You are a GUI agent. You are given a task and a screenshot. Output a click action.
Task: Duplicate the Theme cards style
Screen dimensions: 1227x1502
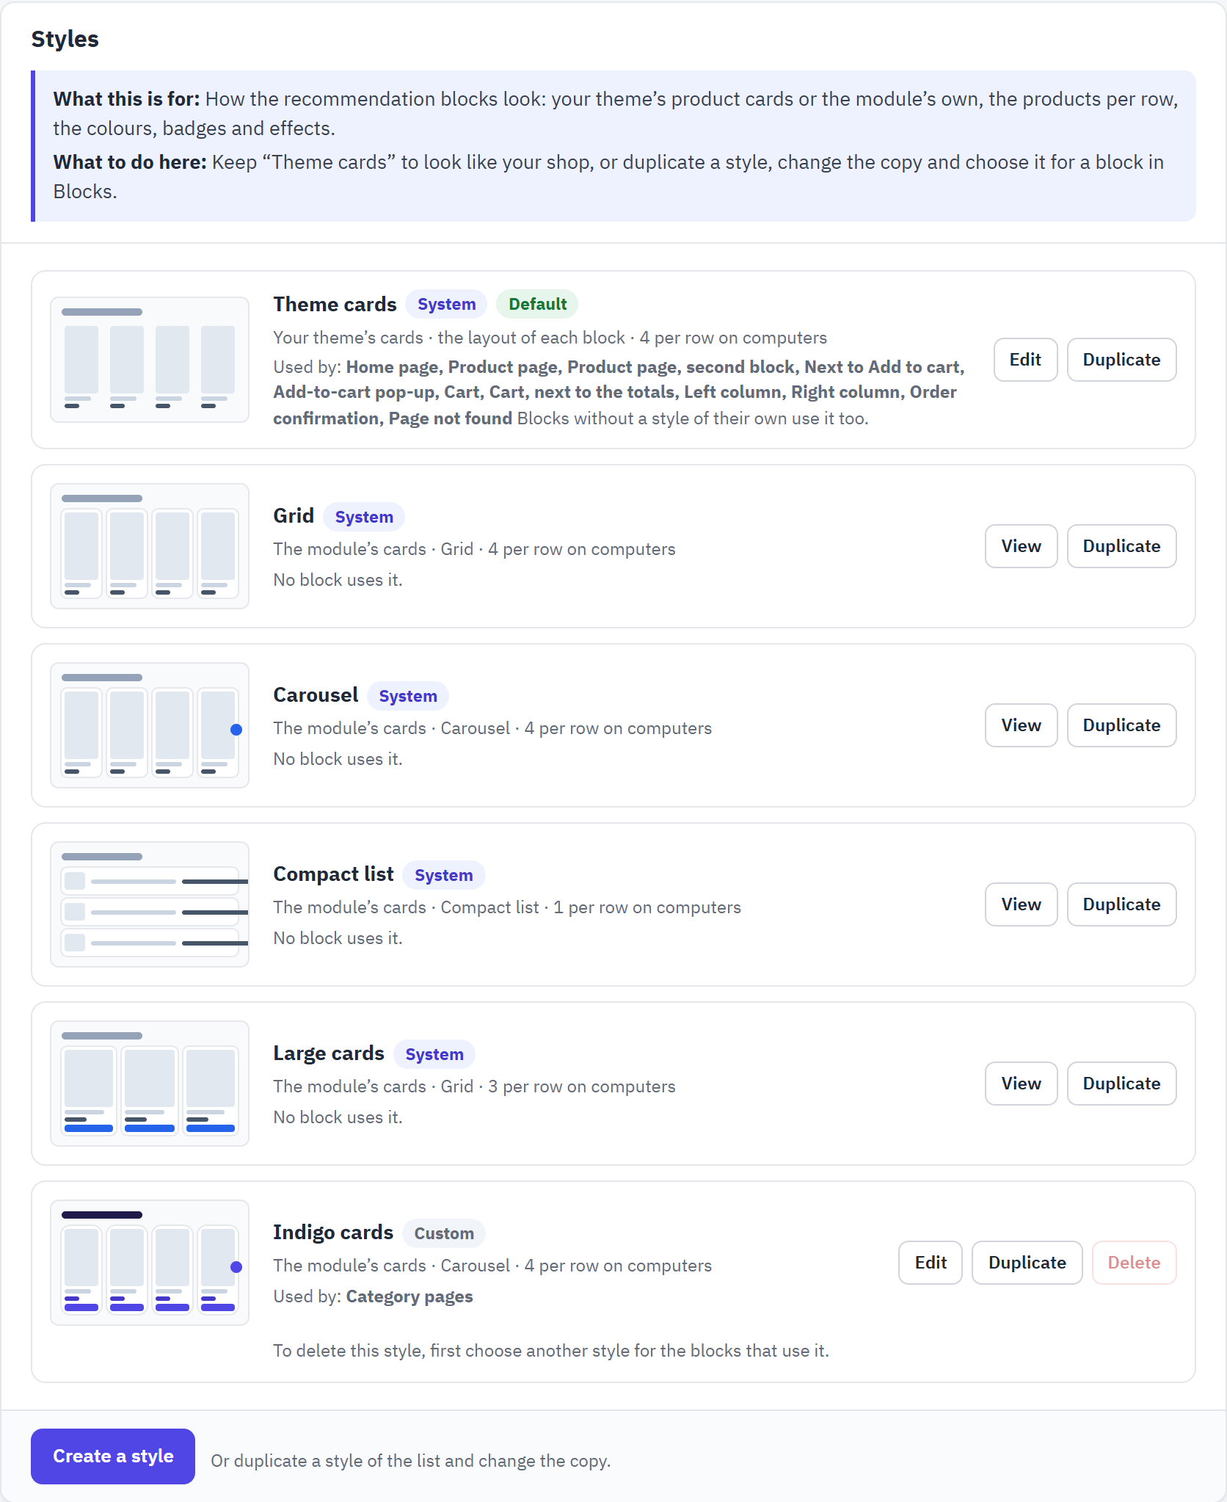tap(1121, 360)
